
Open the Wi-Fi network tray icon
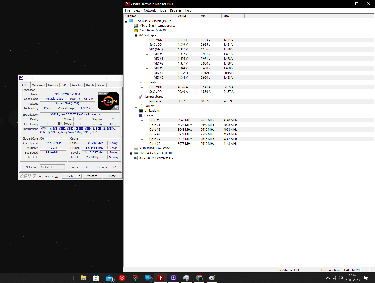click(335, 278)
